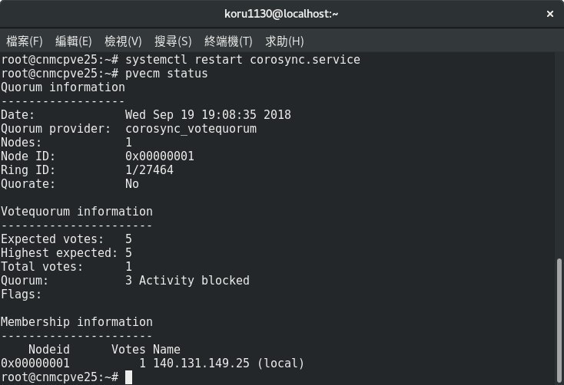Open the 終端機(T) Terminal menu

click(x=228, y=41)
